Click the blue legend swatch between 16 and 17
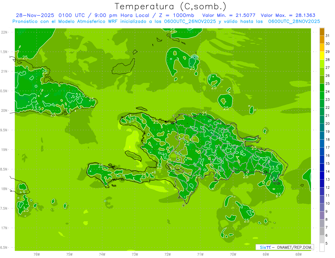This screenshot has width=335, height=258. (x=322, y=152)
